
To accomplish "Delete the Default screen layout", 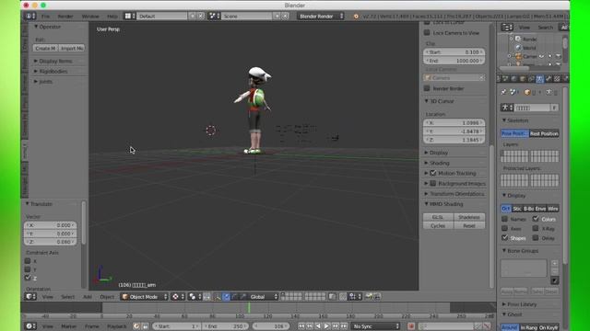I will tap(201, 17).
